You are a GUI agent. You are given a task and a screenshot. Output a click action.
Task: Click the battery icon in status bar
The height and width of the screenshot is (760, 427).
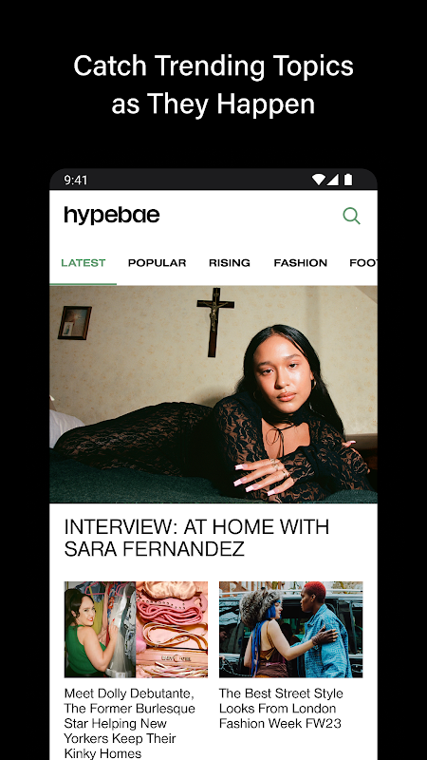point(348,180)
